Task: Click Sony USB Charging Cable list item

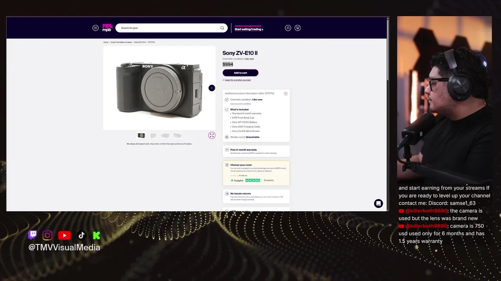Action: (246, 126)
